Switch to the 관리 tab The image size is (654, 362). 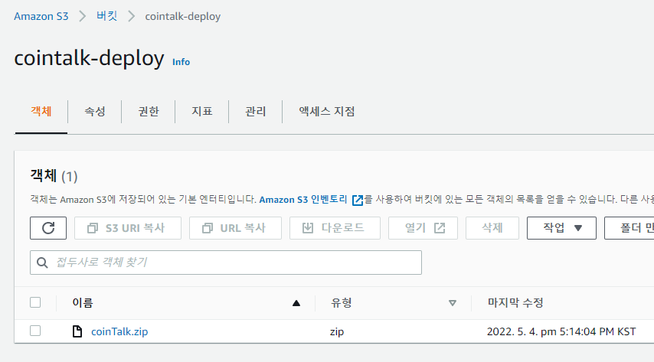[255, 111]
